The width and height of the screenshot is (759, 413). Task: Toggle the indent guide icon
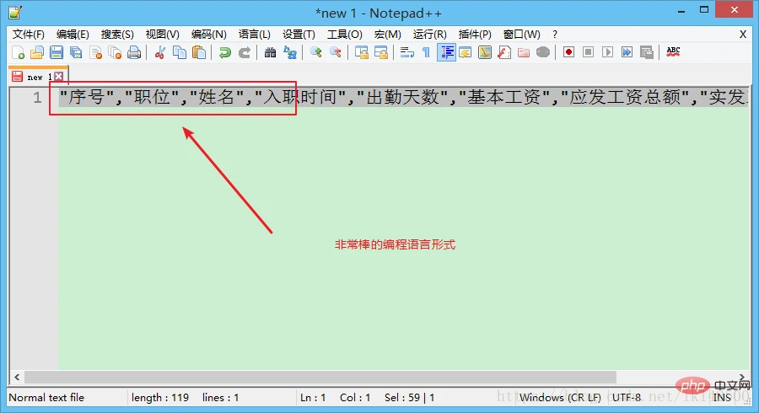(x=446, y=52)
